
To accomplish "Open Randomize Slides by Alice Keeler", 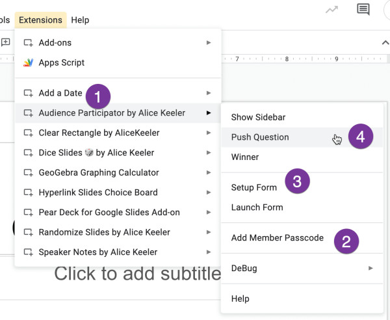I will tap(118, 232).
